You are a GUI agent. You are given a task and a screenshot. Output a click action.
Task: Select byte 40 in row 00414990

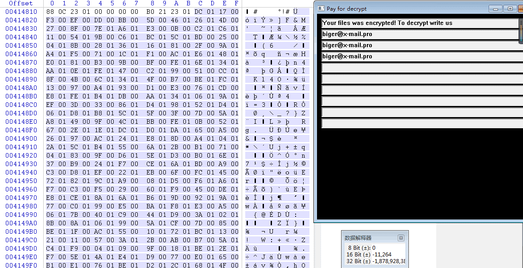[x=98, y=215]
